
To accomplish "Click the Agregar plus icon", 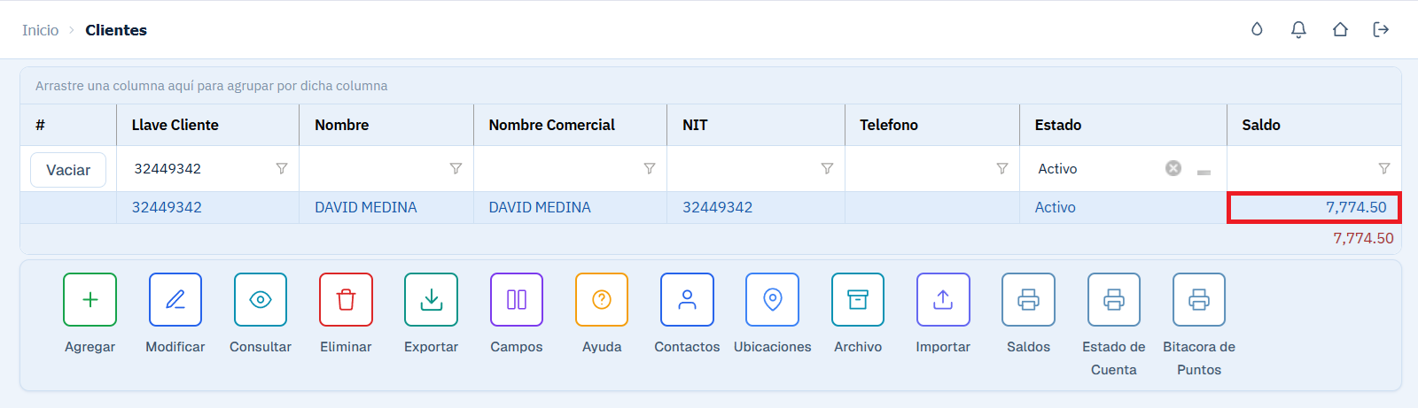I will tap(90, 300).
